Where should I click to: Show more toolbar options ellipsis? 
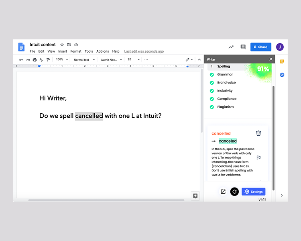pos(146,60)
